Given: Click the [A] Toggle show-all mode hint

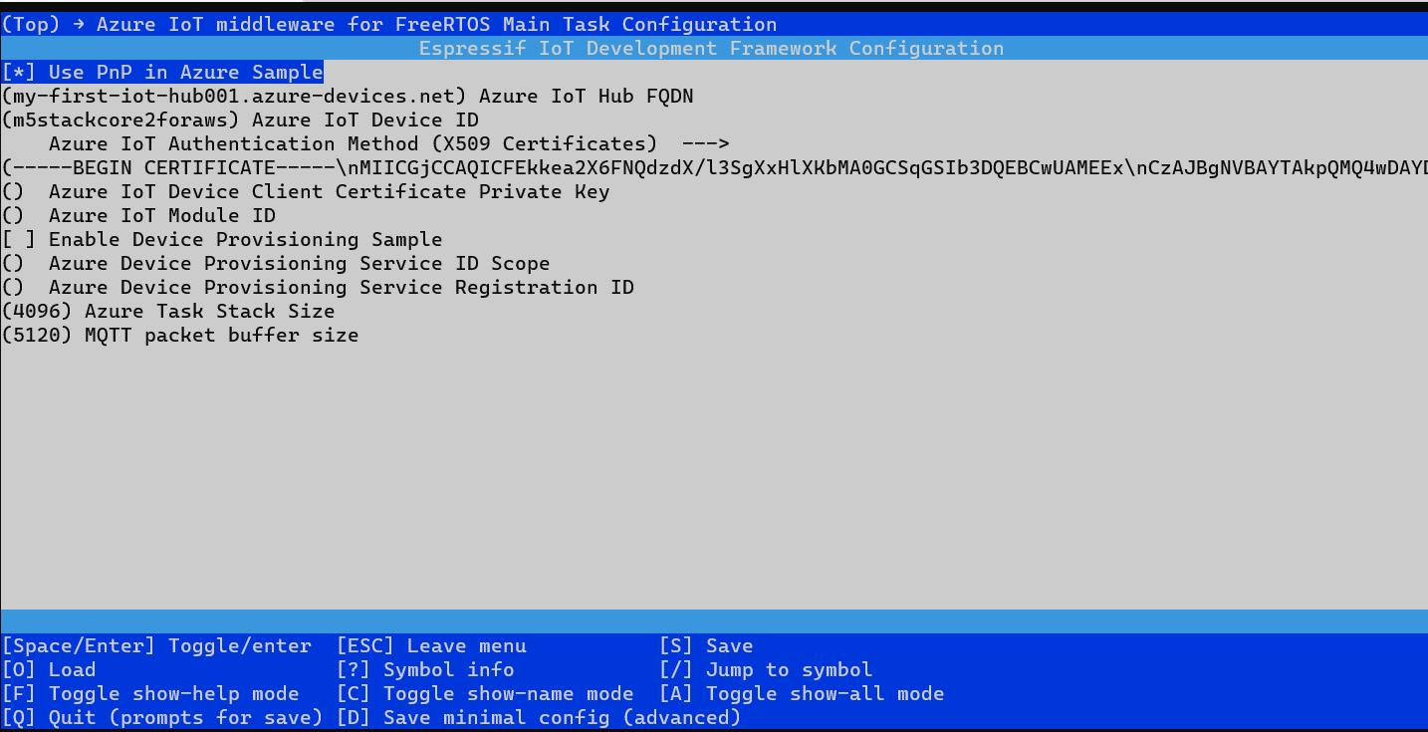Looking at the screenshot, I should 802,693.
